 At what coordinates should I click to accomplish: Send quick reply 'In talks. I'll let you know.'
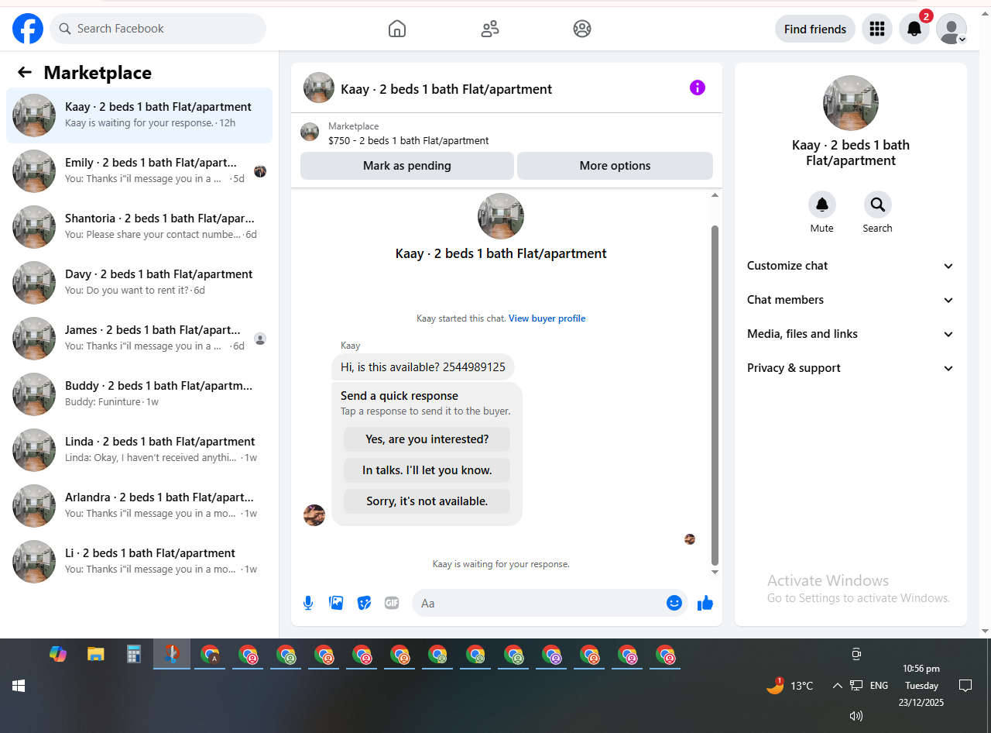coord(427,470)
